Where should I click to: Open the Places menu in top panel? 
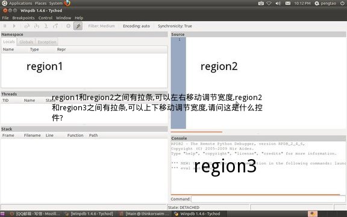[40, 4]
